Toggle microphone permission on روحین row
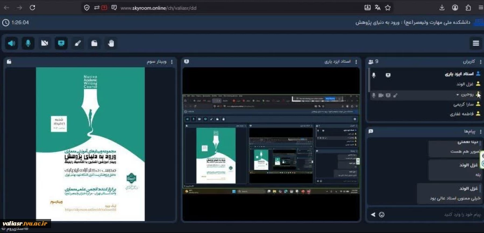Viewport: 484px width, 233px height. click(374, 95)
